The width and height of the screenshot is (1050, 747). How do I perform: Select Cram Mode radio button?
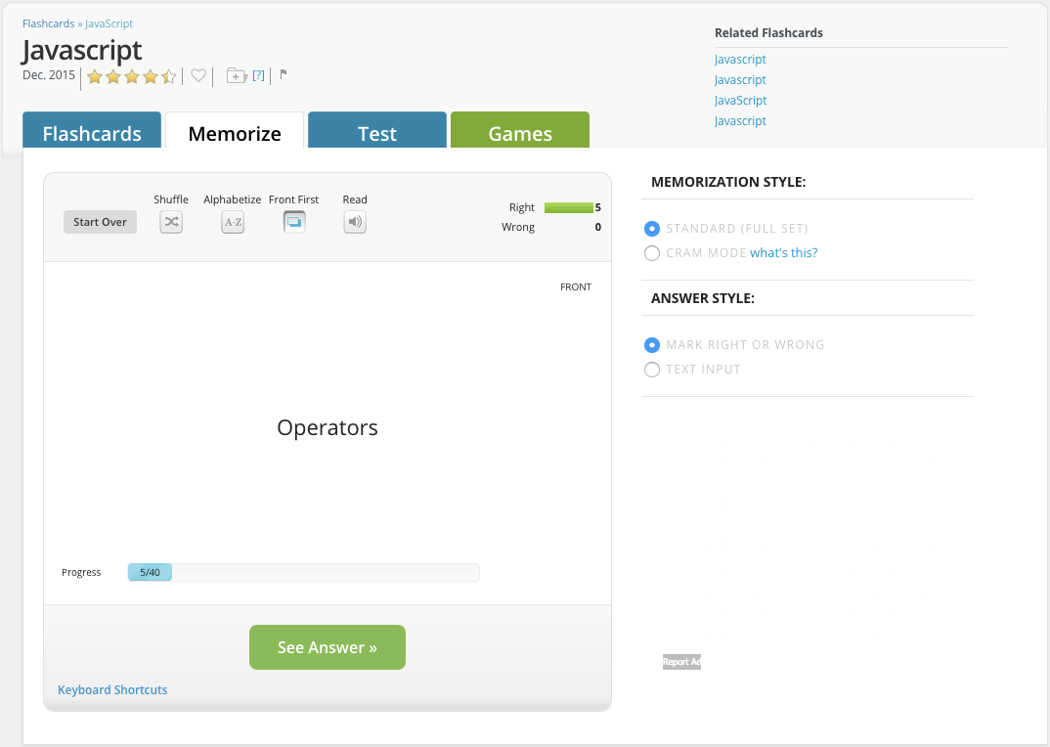pos(651,253)
